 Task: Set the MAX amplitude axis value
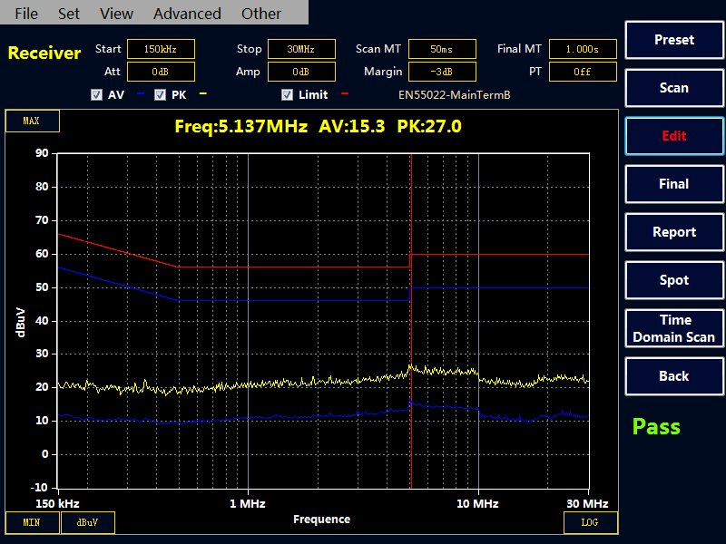click(x=32, y=121)
